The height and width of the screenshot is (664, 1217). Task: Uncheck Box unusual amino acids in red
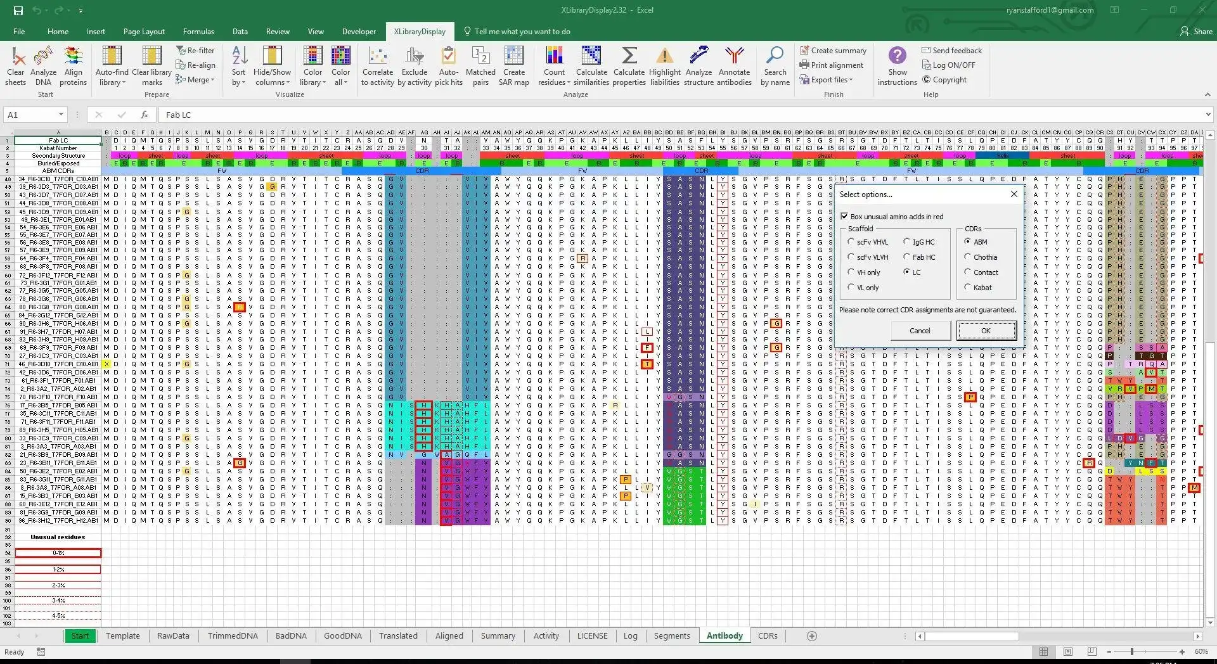844,217
